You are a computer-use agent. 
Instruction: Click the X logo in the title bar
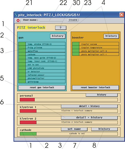16,15
